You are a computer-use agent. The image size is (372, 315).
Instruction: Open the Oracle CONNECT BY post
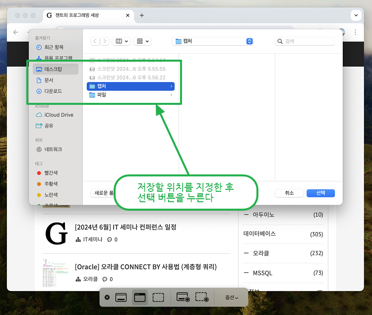[146, 267]
